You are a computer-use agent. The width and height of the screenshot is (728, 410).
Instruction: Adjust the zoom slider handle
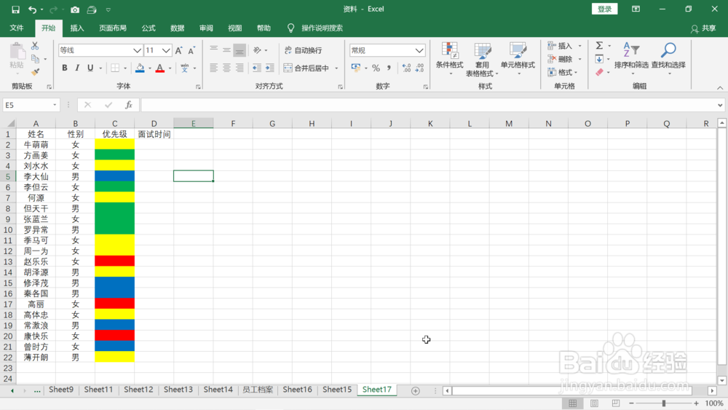pos(664,403)
